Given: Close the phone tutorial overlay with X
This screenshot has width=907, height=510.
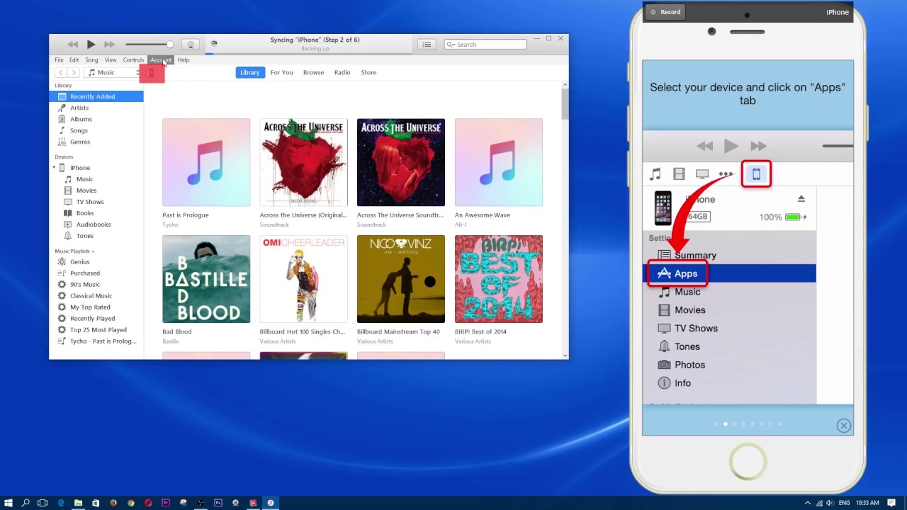Looking at the screenshot, I should 843,426.
